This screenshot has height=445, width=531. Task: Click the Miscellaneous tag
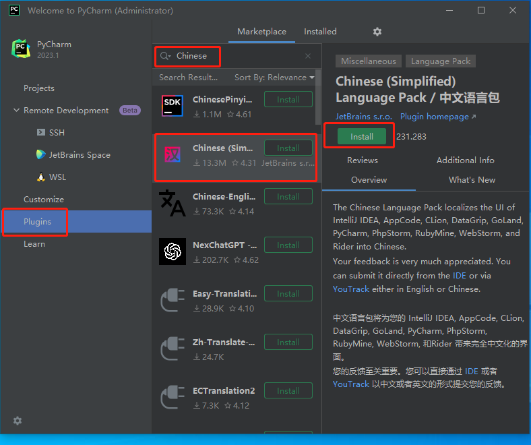(x=369, y=61)
